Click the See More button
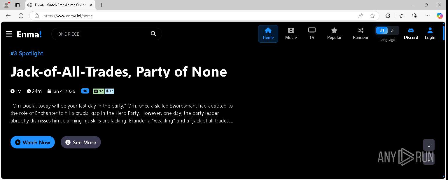448x180 pixels. point(81,142)
